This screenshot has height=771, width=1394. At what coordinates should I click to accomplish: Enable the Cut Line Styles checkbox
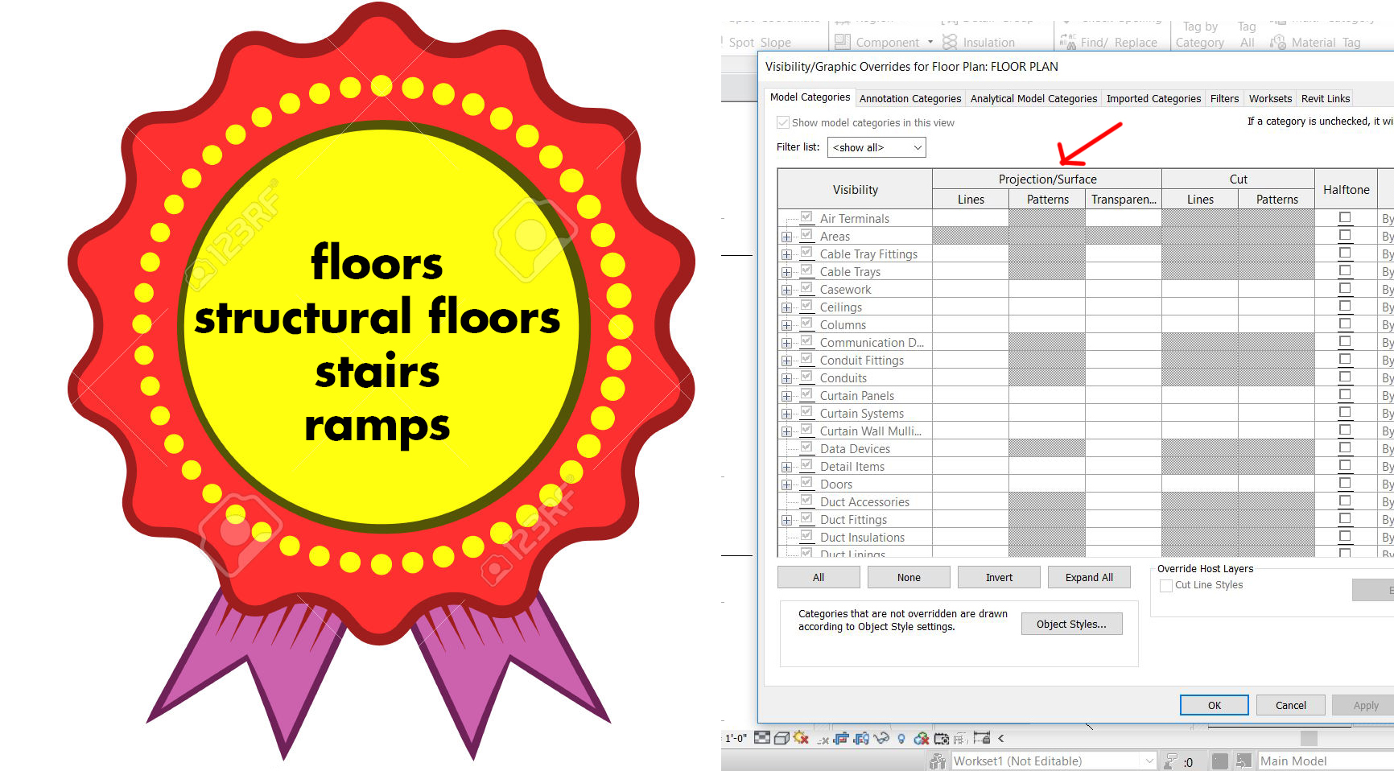click(1166, 586)
